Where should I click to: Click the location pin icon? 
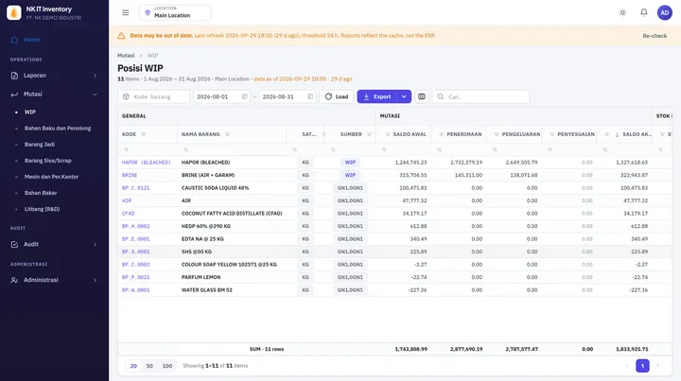[x=148, y=12]
